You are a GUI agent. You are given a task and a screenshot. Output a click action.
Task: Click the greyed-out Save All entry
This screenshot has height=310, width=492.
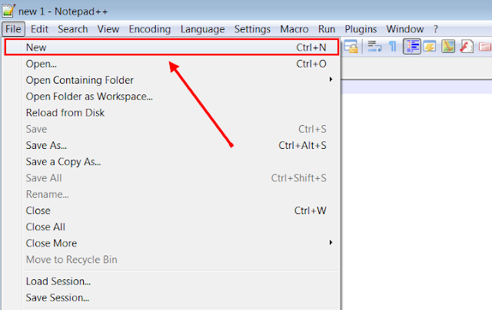pyautogui.click(x=172, y=178)
